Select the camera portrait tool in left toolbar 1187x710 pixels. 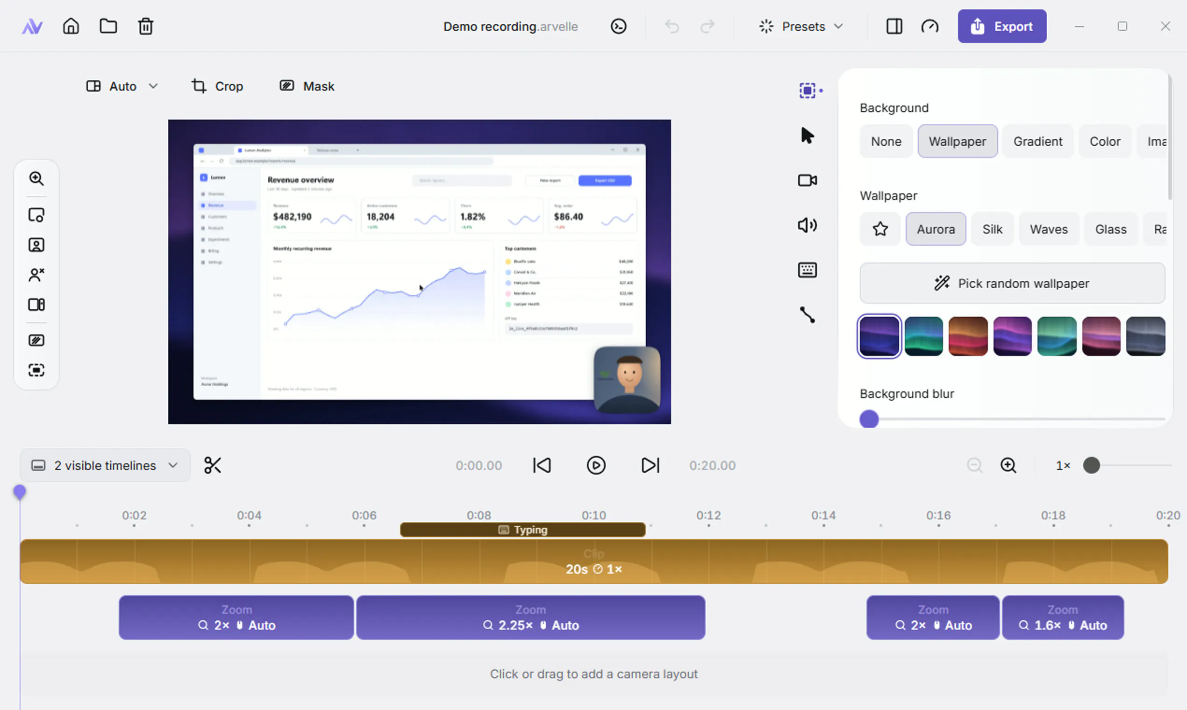[36, 245]
